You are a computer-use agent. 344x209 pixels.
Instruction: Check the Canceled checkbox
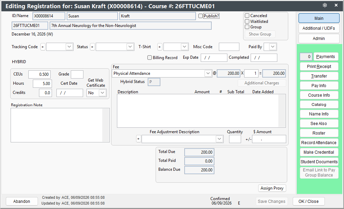[247, 16]
